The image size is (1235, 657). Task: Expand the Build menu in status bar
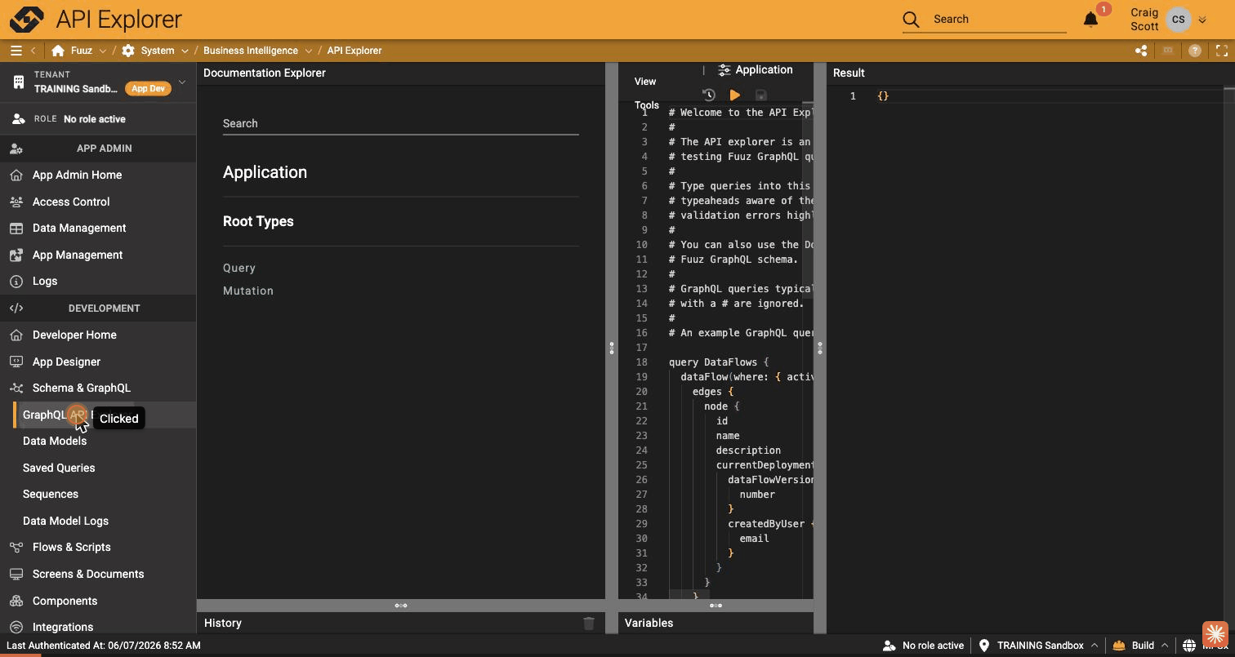coord(1165,646)
